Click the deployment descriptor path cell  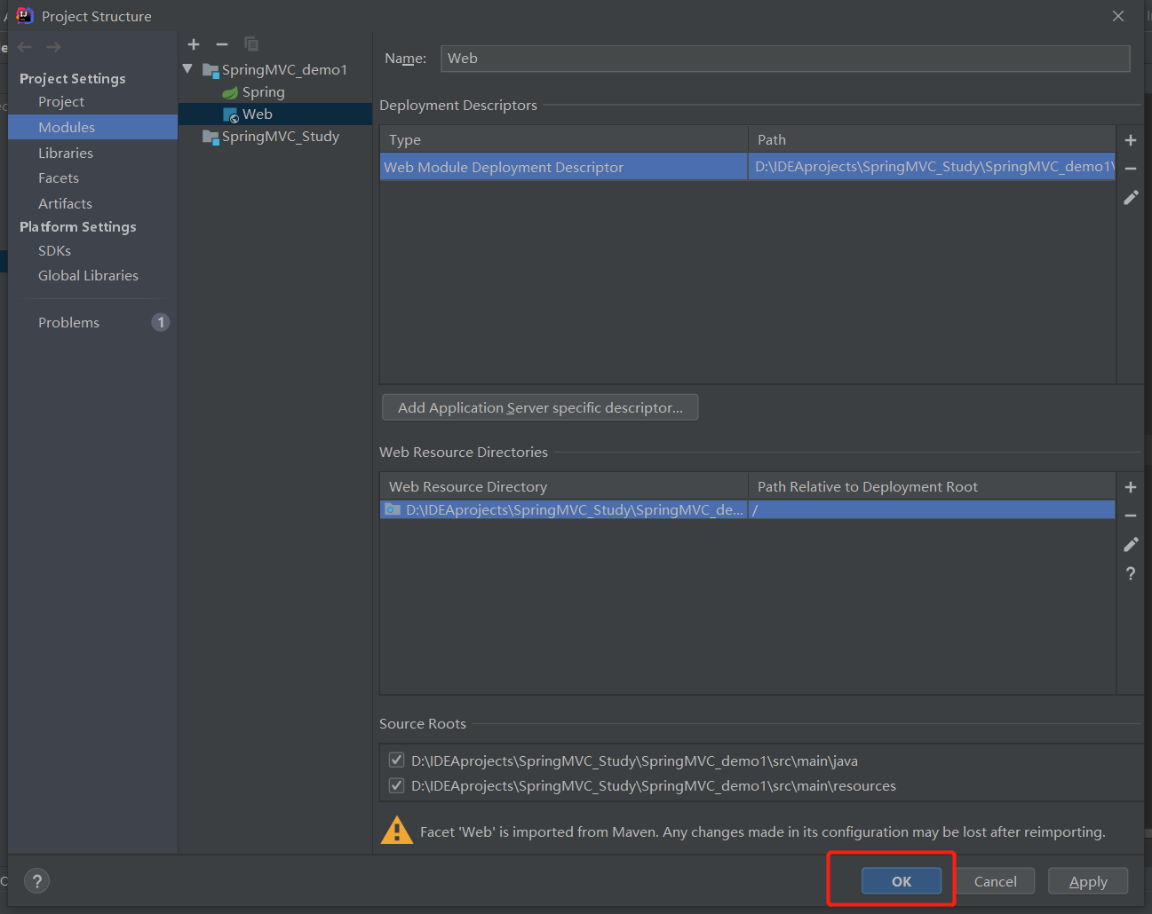pyautogui.click(x=932, y=167)
